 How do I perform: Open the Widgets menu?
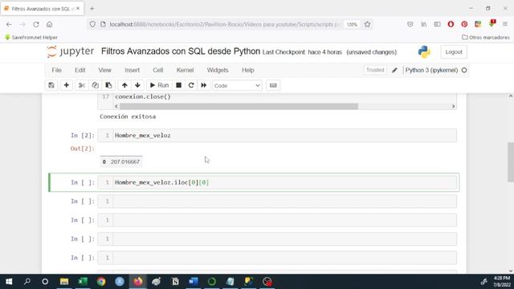click(218, 70)
